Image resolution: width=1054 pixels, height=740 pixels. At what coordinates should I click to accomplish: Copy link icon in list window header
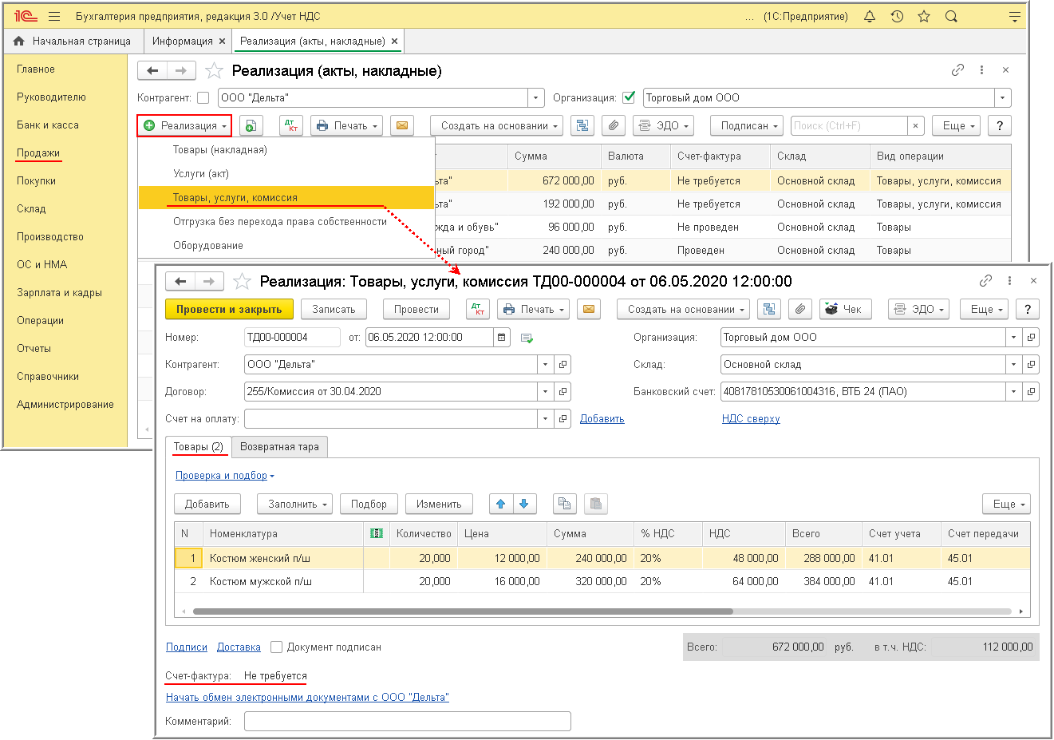coord(957,70)
